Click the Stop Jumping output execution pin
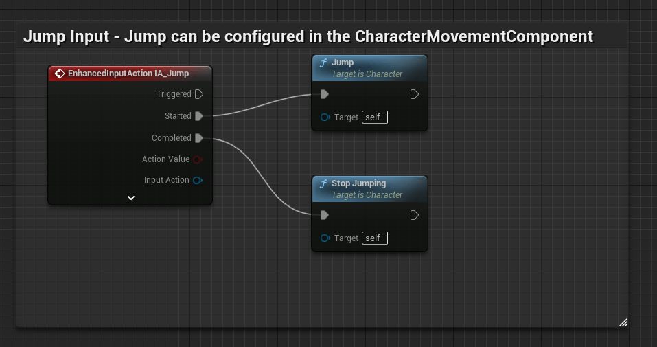The image size is (657, 347). [x=414, y=215]
